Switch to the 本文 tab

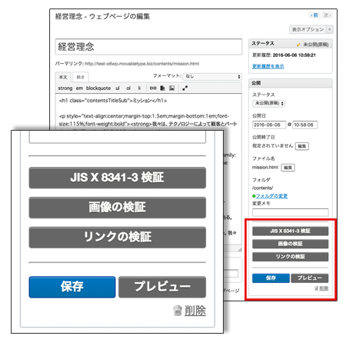(x=63, y=77)
